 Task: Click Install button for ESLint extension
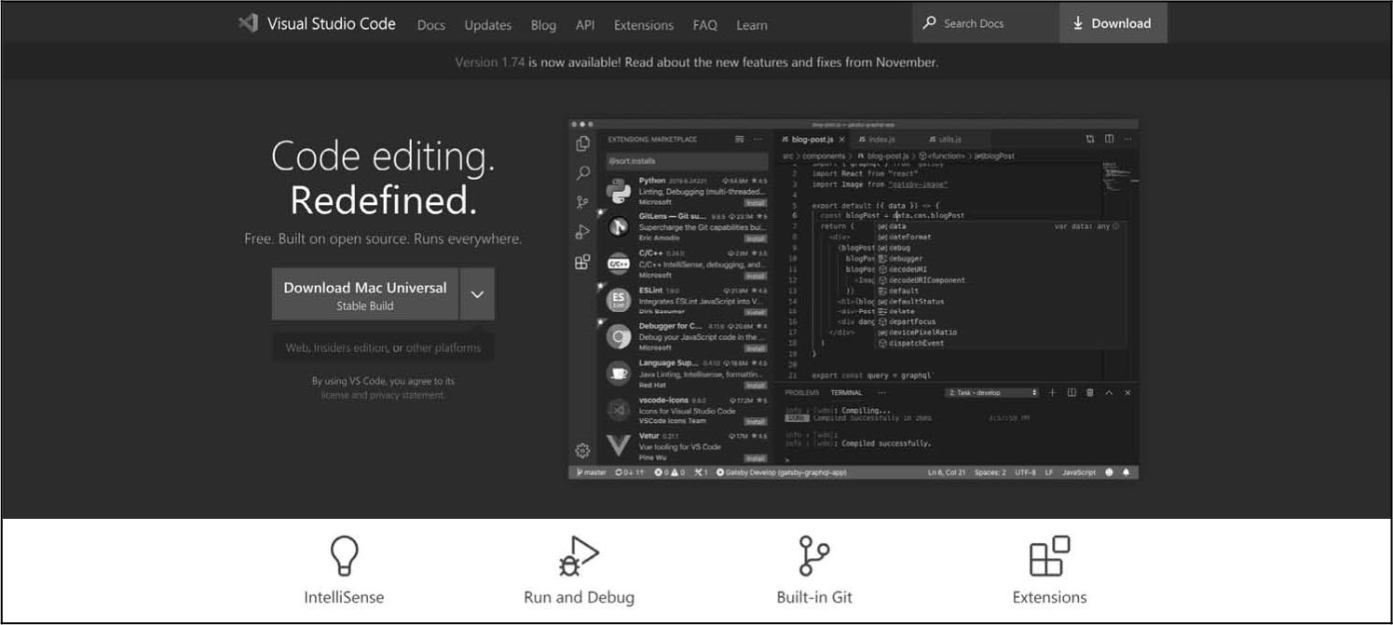[x=755, y=312]
